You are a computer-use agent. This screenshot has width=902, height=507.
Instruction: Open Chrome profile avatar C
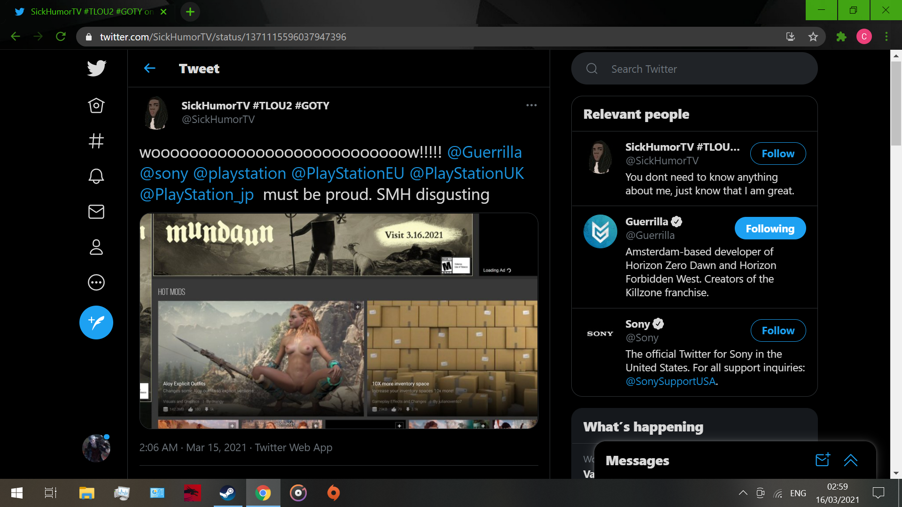click(864, 37)
